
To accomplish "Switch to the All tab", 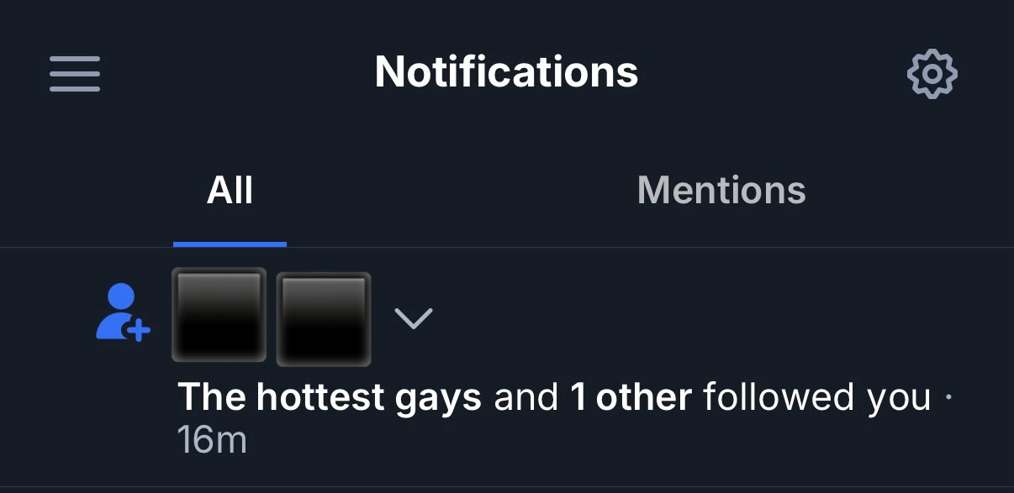I will pyautogui.click(x=230, y=191).
